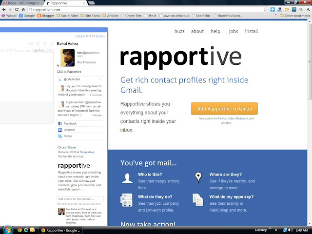Image resolution: width=312 pixels, height=234 pixels.
Task: Open the help navigation link
Action: pyautogui.click(x=215, y=31)
